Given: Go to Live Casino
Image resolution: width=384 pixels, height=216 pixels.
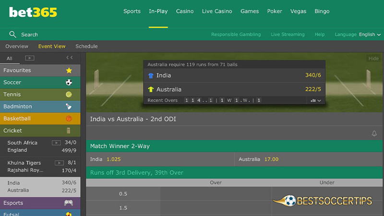Looking at the screenshot, I should [x=217, y=11].
